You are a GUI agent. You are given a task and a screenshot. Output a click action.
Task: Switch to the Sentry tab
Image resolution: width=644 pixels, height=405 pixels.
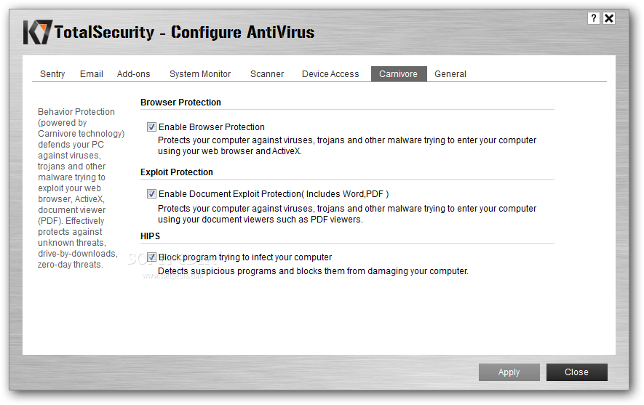pyautogui.click(x=52, y=74)
